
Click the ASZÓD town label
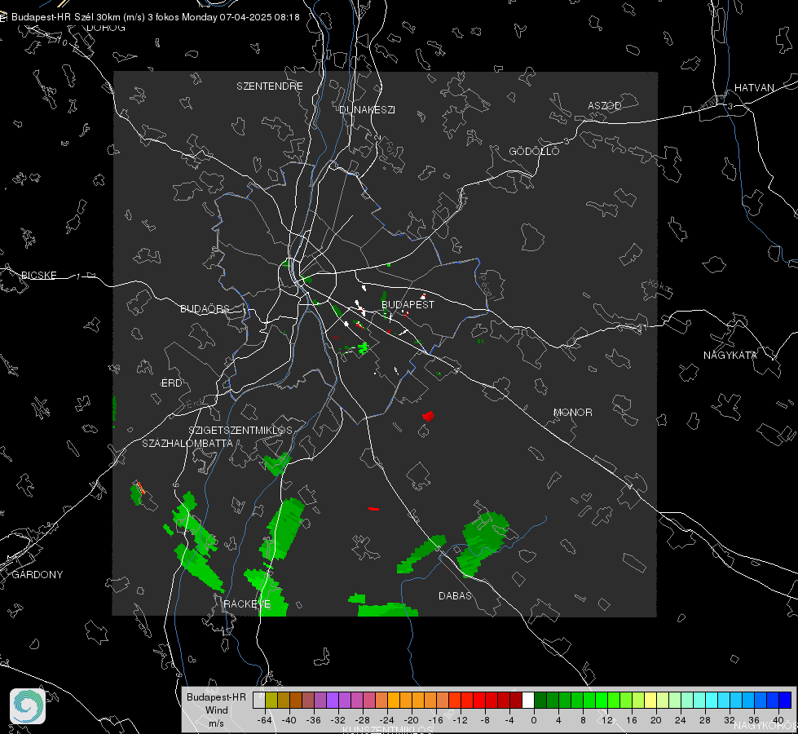(605, 105)
